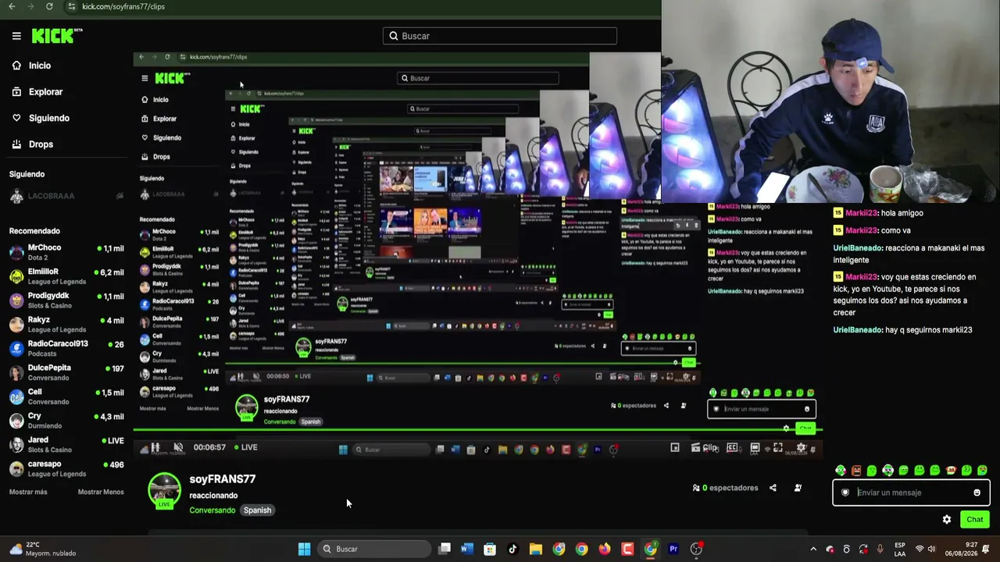Image resolution: width=1000 pixels, height=562 pixels.
Task: Share the stream using the share icon
Action: click(773, 488)
